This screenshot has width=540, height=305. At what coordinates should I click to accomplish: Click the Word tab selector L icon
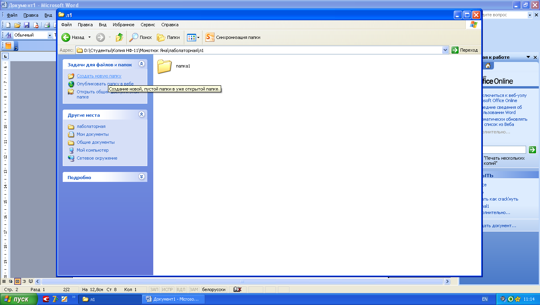click(x=5, y=56)
